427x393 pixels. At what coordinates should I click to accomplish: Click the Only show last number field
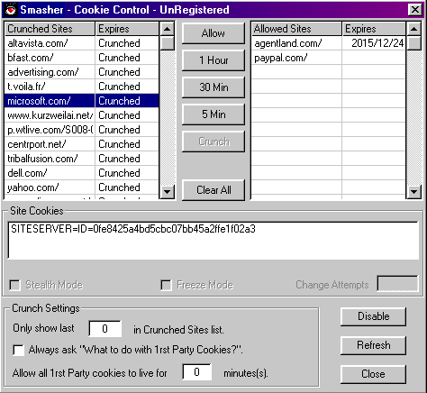coord(105,329)
